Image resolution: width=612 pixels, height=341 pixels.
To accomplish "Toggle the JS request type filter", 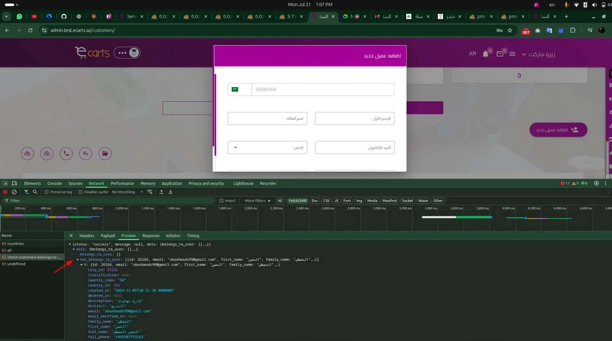I will (336, 201).
